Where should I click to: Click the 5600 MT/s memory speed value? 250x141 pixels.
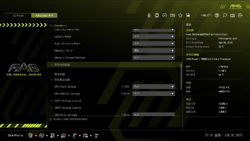click(x=224, y=91)
